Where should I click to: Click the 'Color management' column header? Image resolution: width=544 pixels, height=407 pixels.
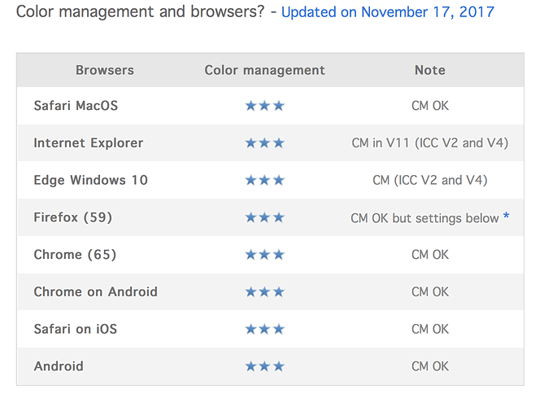point(264,70)
